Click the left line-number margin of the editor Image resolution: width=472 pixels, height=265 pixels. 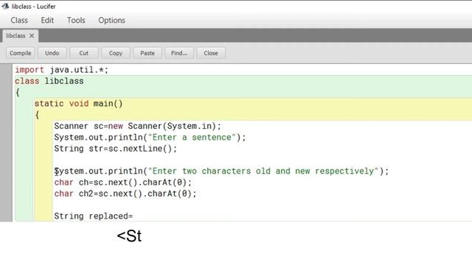[x=6, y=143]
